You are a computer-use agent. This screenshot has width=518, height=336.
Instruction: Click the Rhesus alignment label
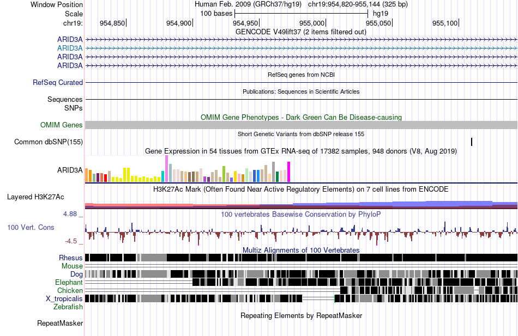coord(71,258)
